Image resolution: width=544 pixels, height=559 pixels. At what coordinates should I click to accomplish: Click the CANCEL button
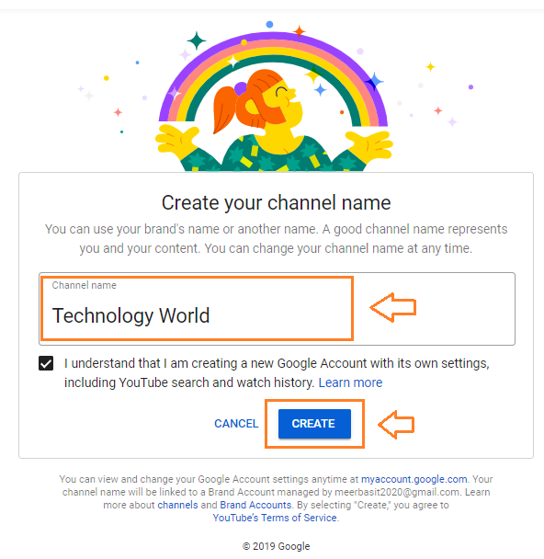coord(236,424)
